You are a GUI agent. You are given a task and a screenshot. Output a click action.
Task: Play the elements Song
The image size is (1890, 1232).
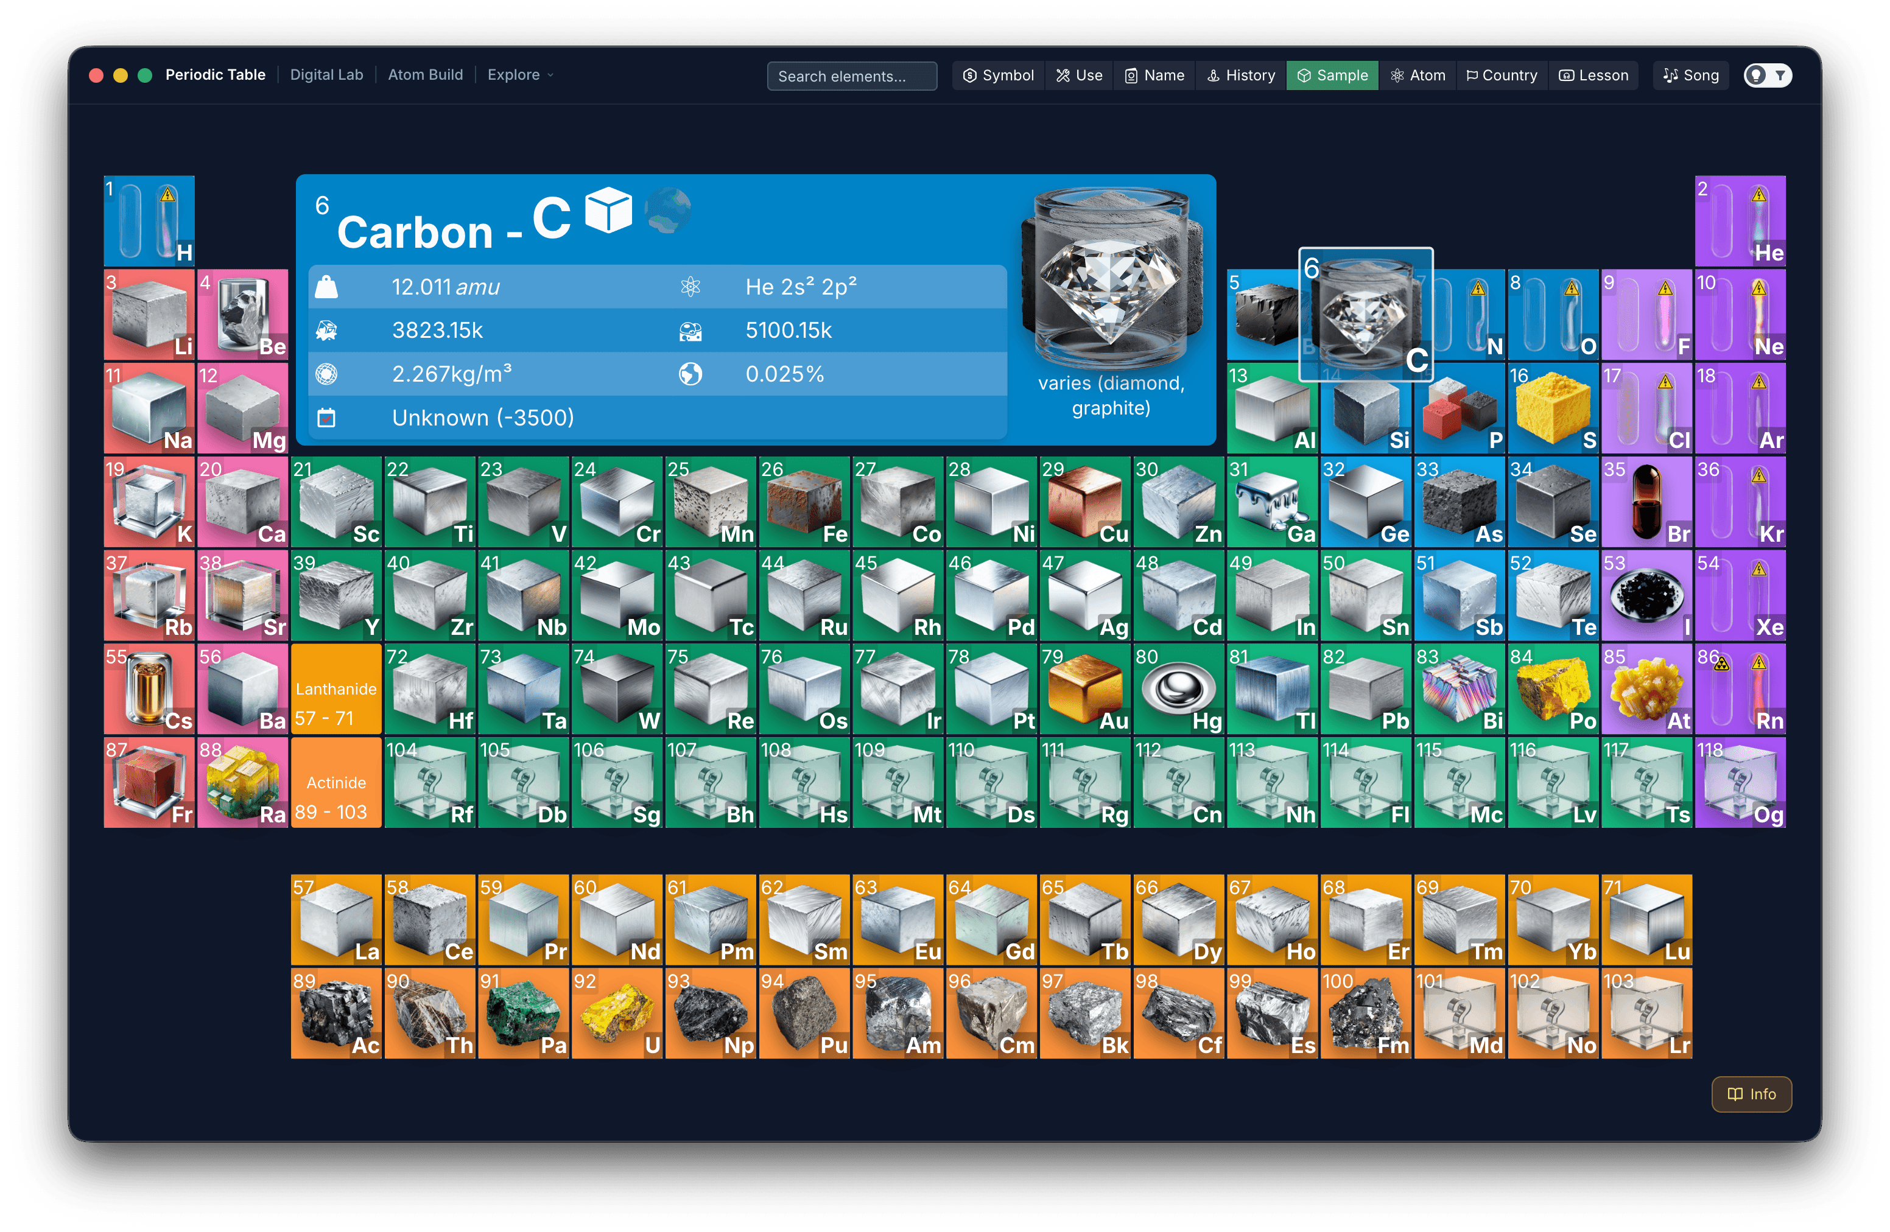pyautogui.click(x=1691, y=75)
